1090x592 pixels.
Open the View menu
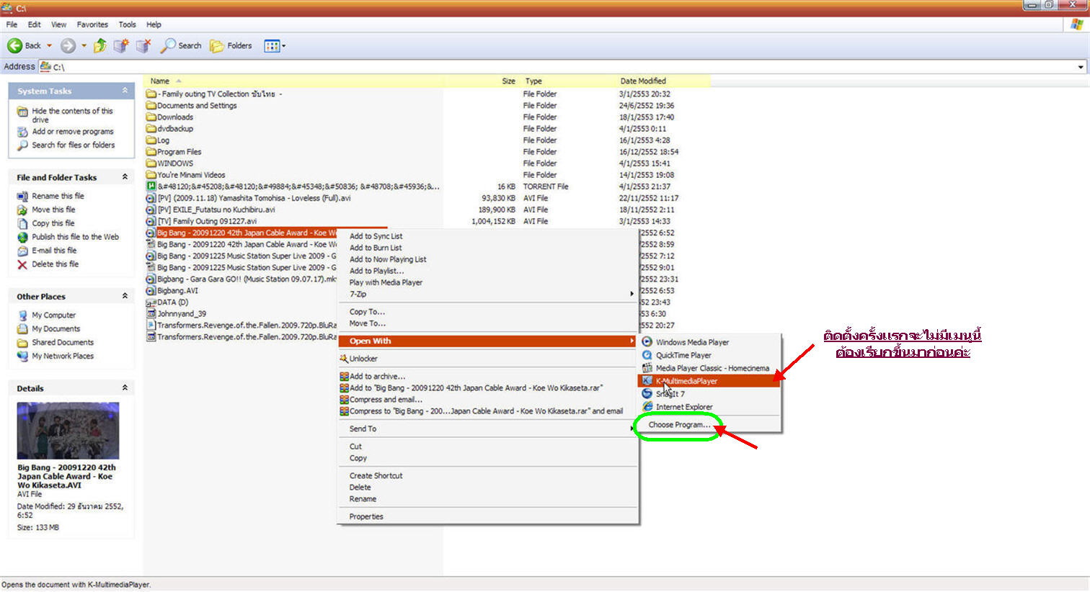tap(58, 24)
